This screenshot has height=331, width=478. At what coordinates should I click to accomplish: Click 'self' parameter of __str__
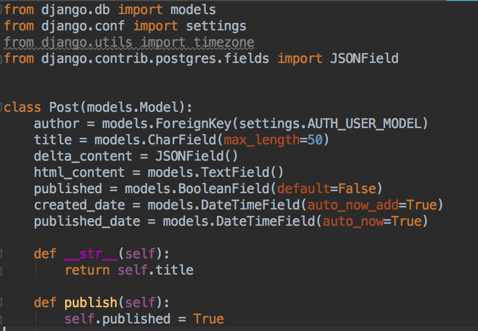click(140, 253)
